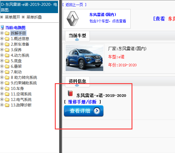
Task: Click the arrow circle on 查看详细
Action: pos(97,111)
